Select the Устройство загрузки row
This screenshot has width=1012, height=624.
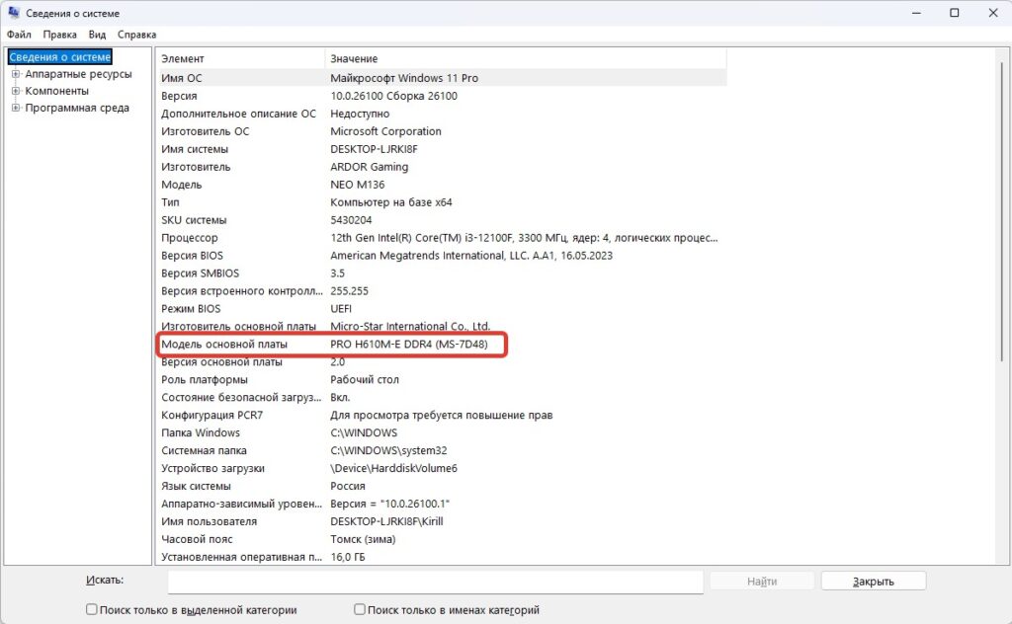pyautogui.click(x=442, y=468)
